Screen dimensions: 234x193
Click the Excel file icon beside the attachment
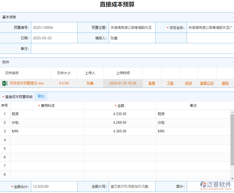[5, 83]
